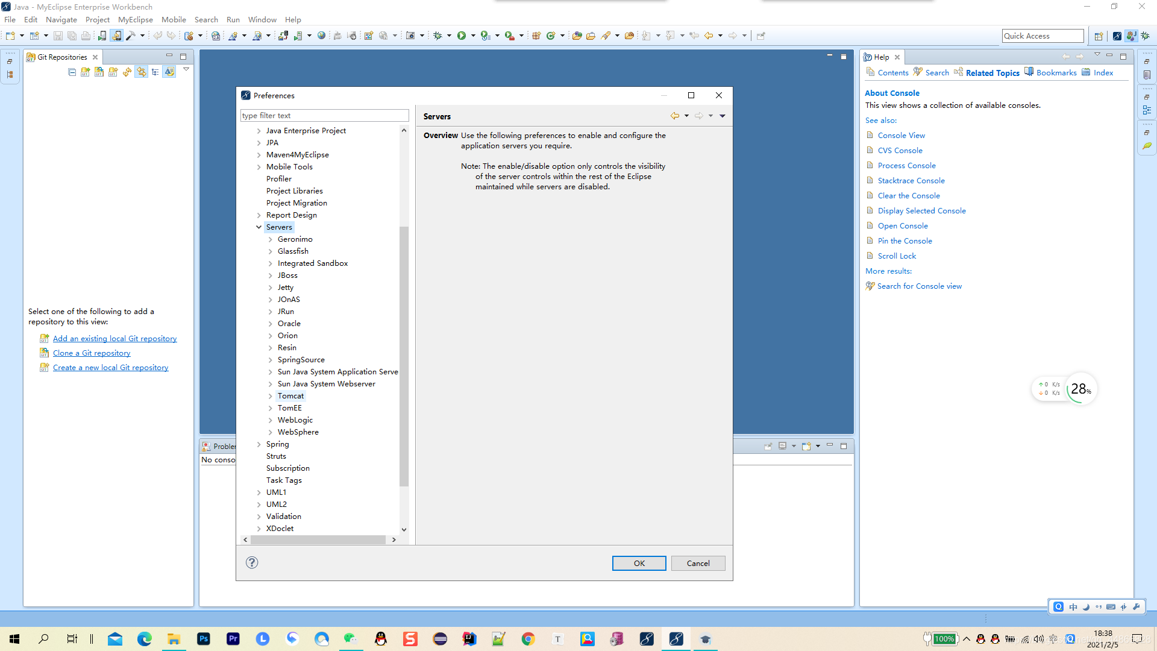Click Add an existing local Git repository link
1157x651 pixels.
tap(114, 339)
